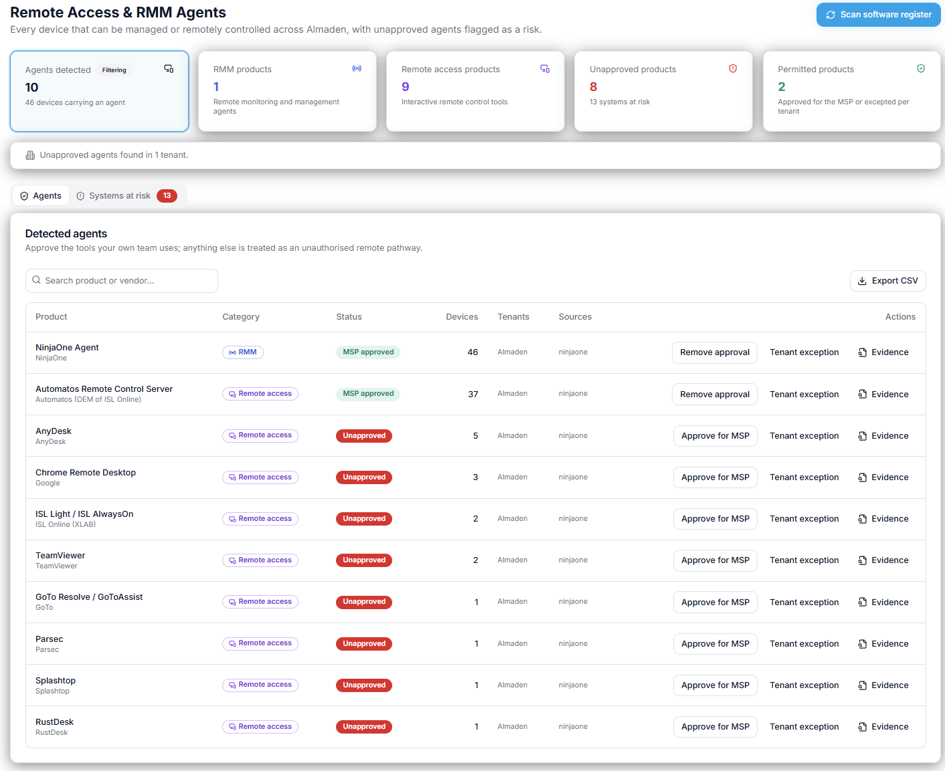
Task: Approve Parsec for MSP
Action: coord(715,644)
